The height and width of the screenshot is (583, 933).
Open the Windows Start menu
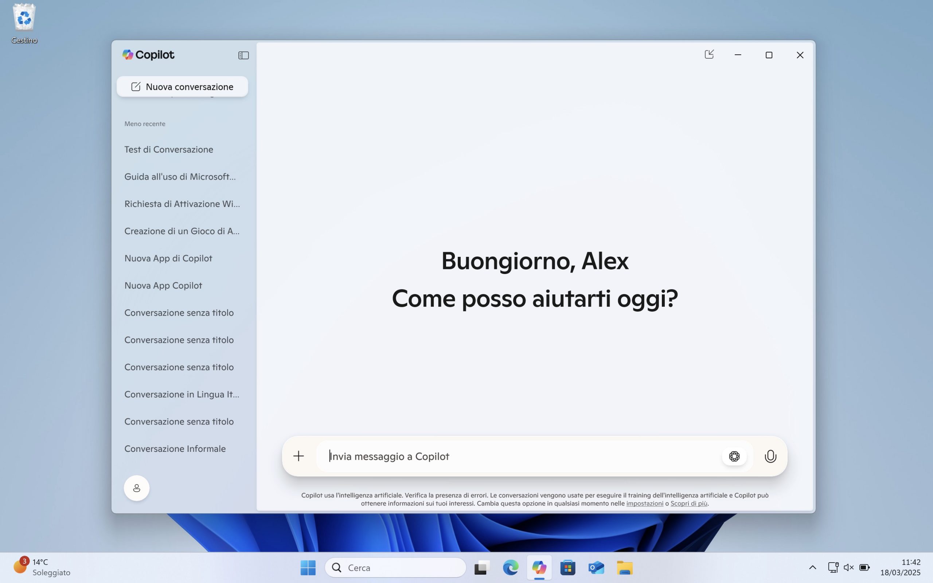coord(308,568)
